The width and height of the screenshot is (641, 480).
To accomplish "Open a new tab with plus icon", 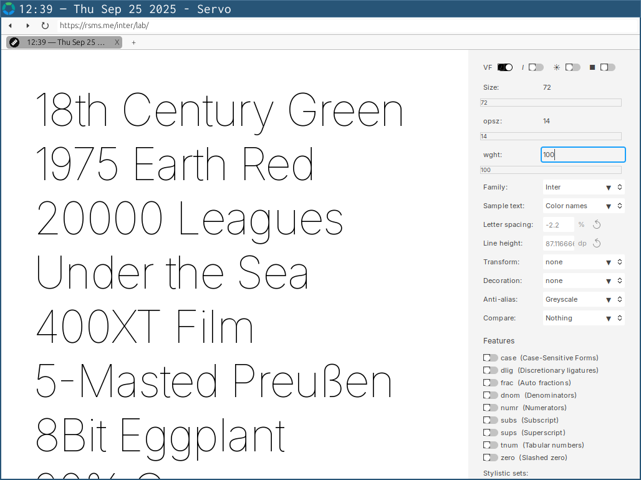I will pyautogui.click(x=133, y=42).
